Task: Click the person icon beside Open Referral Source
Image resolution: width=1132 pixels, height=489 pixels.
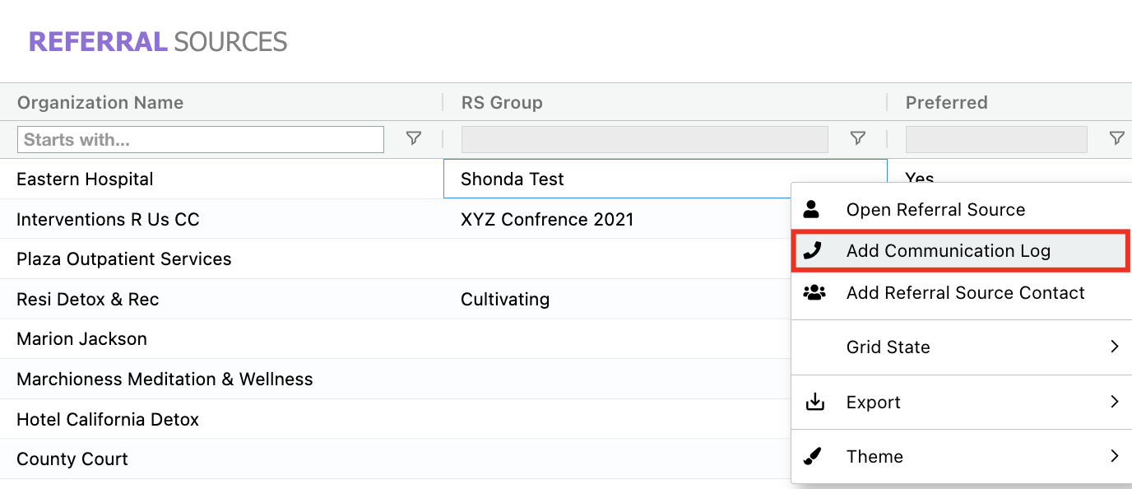Action: (814, 209)
